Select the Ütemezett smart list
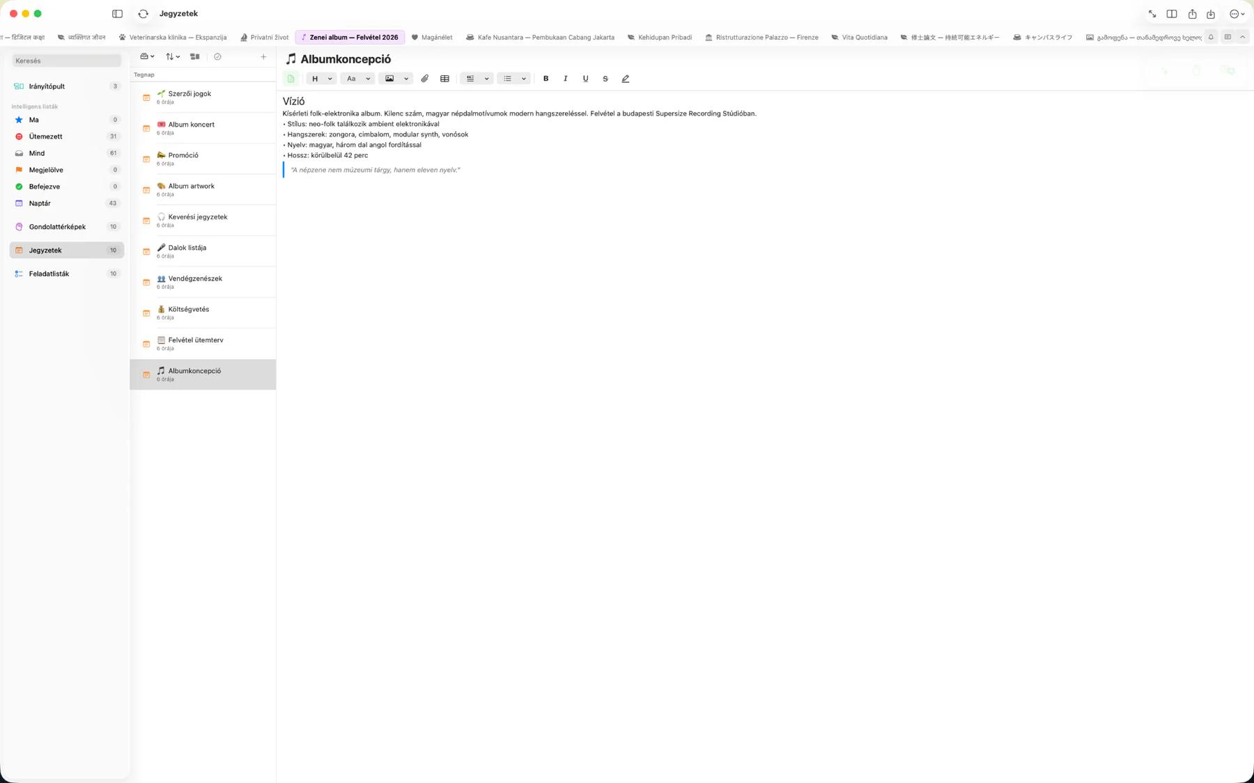Viewport: 1254px width, 783px height. point(66,136)
